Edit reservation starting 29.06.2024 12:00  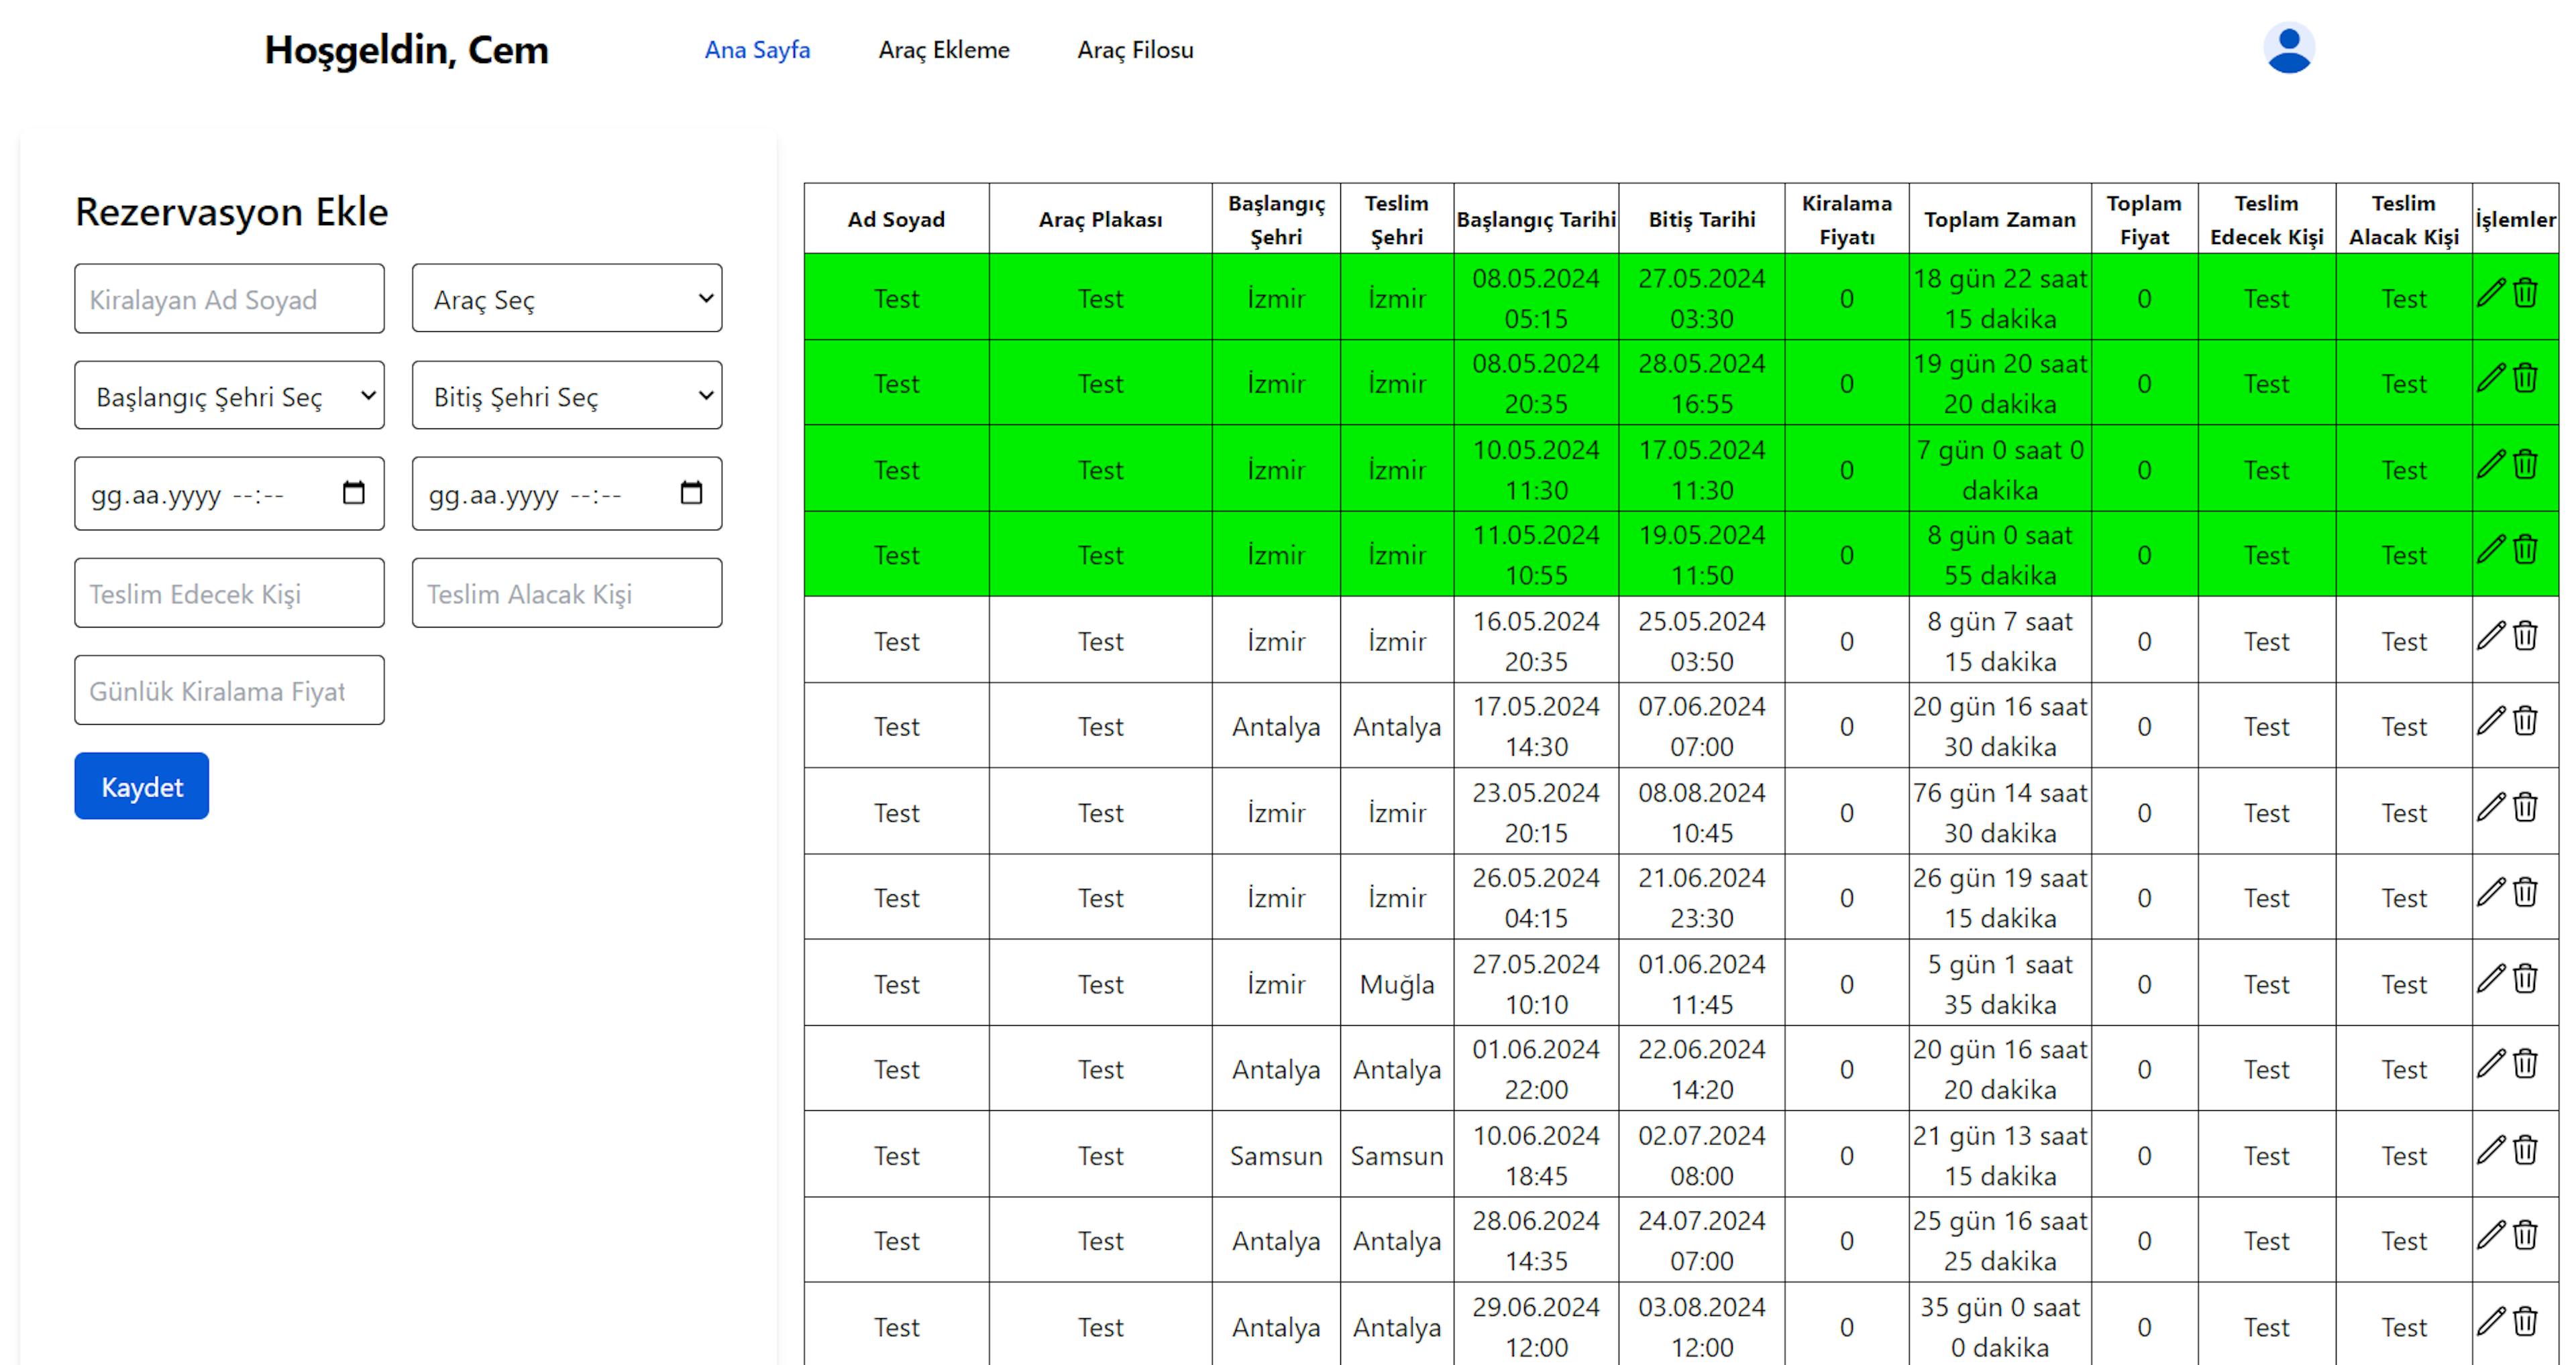(x=2491, y=1320)
